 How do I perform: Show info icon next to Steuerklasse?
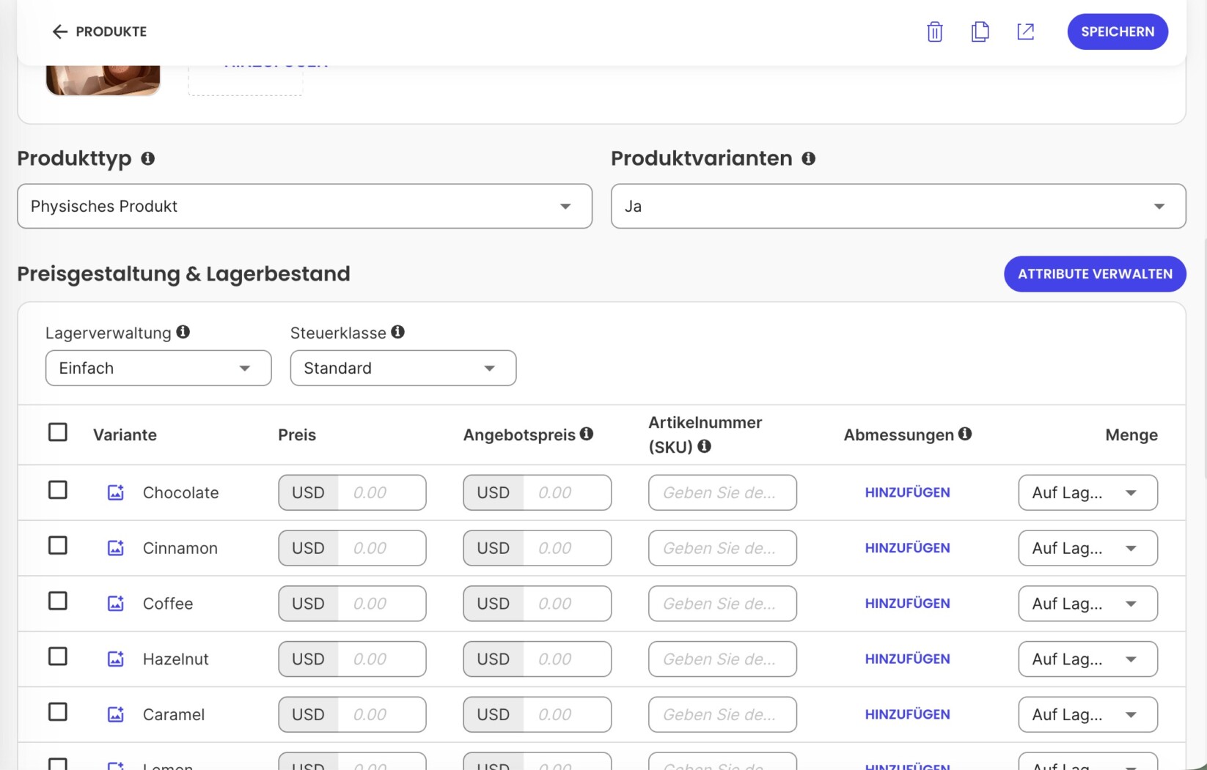coord(397,332)
